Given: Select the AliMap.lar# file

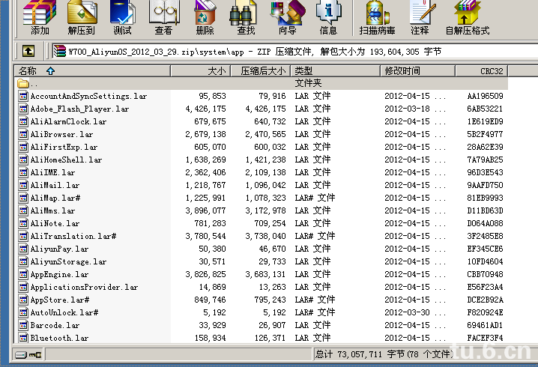Looking at the screenshot, I should point(55,198).
